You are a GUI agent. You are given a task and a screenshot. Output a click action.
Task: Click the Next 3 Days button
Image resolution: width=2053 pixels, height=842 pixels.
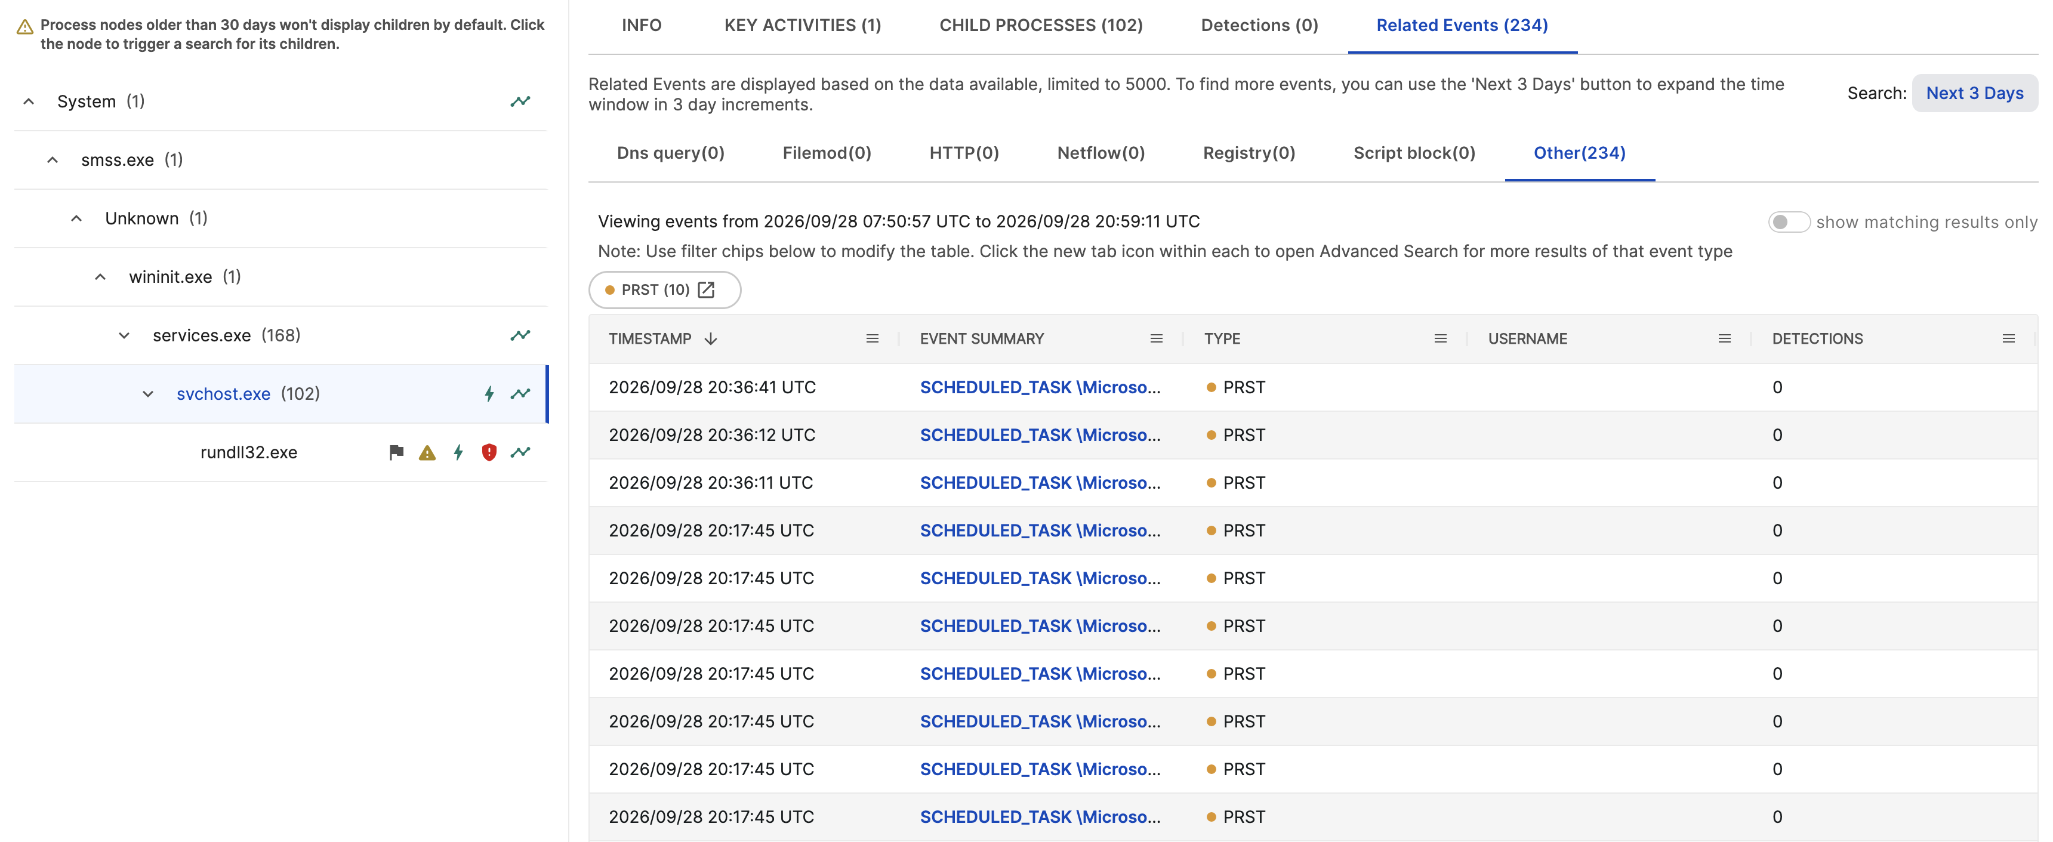click(x=1974, y=93)
